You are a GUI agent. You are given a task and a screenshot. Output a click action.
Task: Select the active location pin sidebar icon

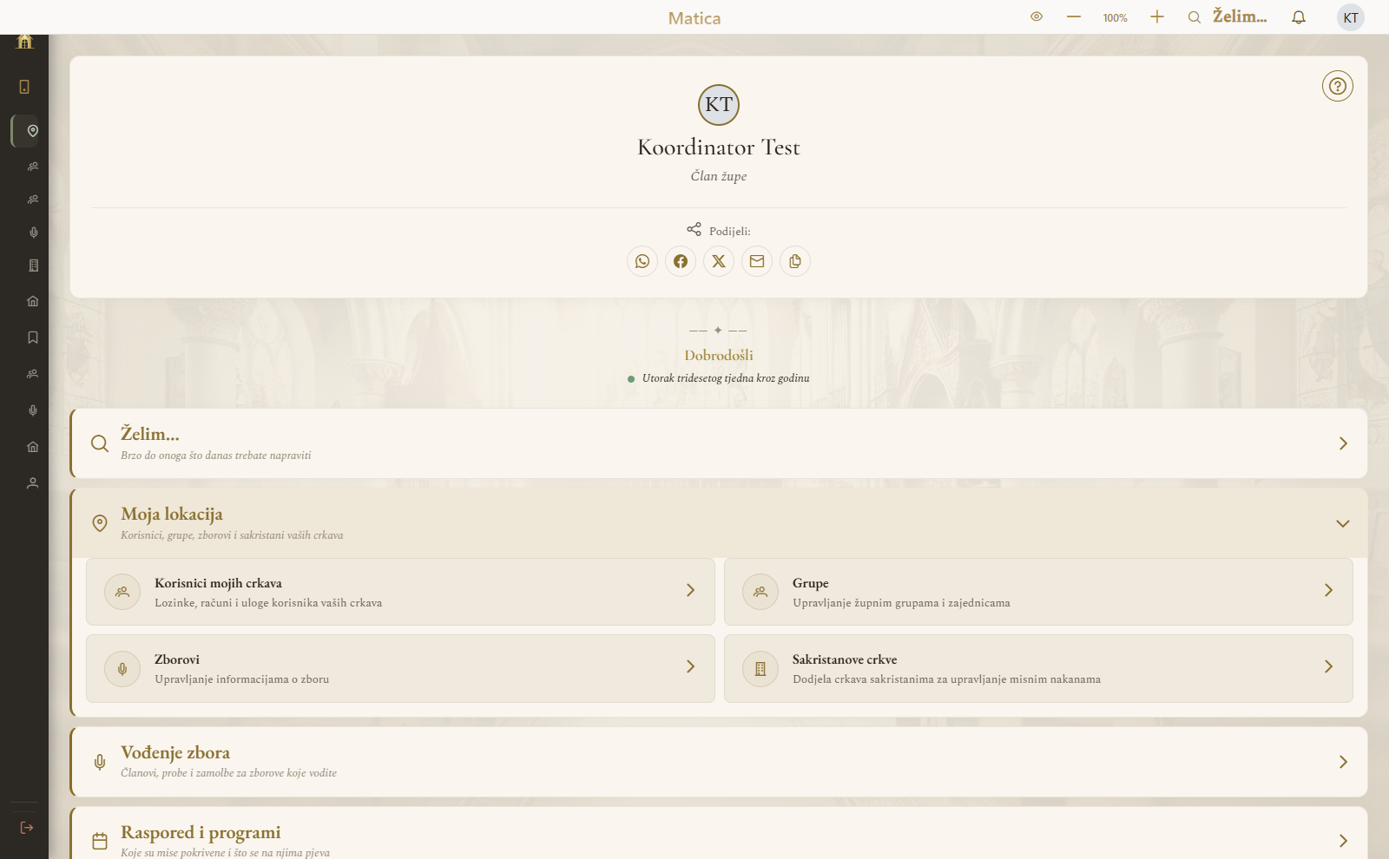[x=33, y=131]
